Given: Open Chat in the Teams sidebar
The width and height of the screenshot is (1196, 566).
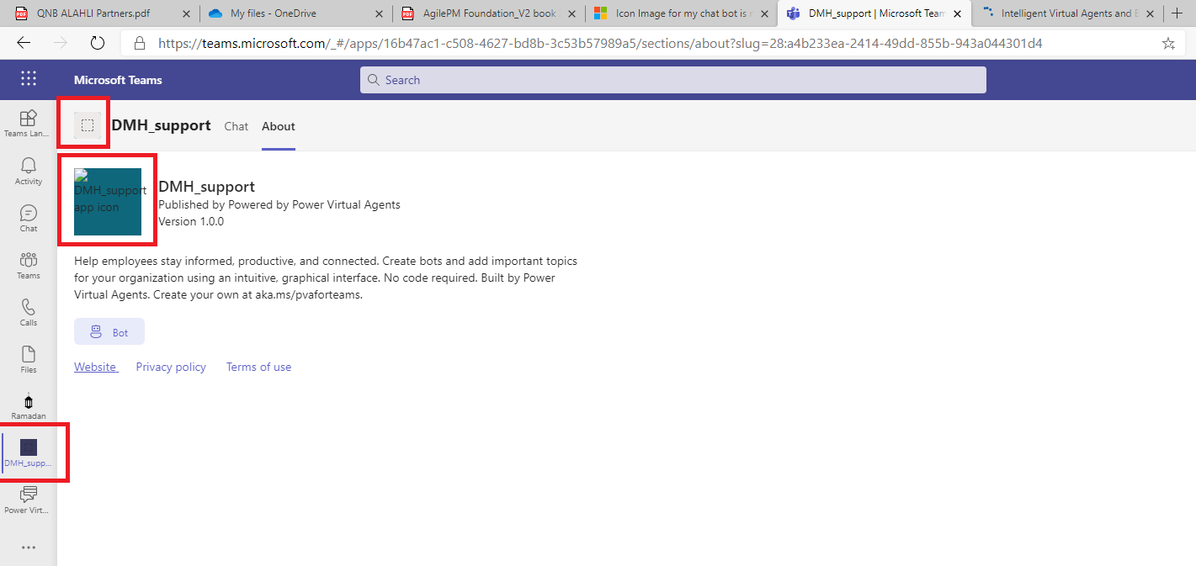Looking at the screenshot, I should (29, 218).
